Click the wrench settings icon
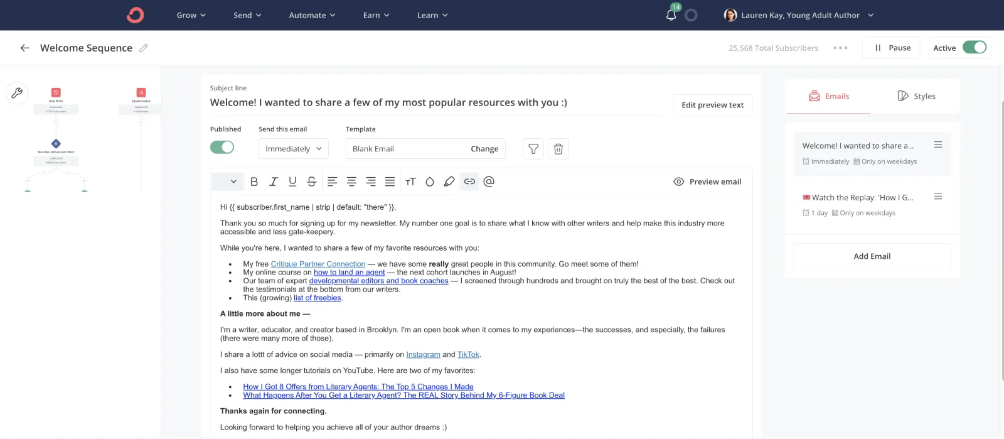Image resolution: width=1004 pixels, height=439 pixels. [x=17, y=93]
